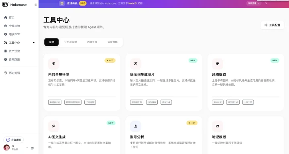Click the 立即查看 arrow in the banner

[253, 3]
